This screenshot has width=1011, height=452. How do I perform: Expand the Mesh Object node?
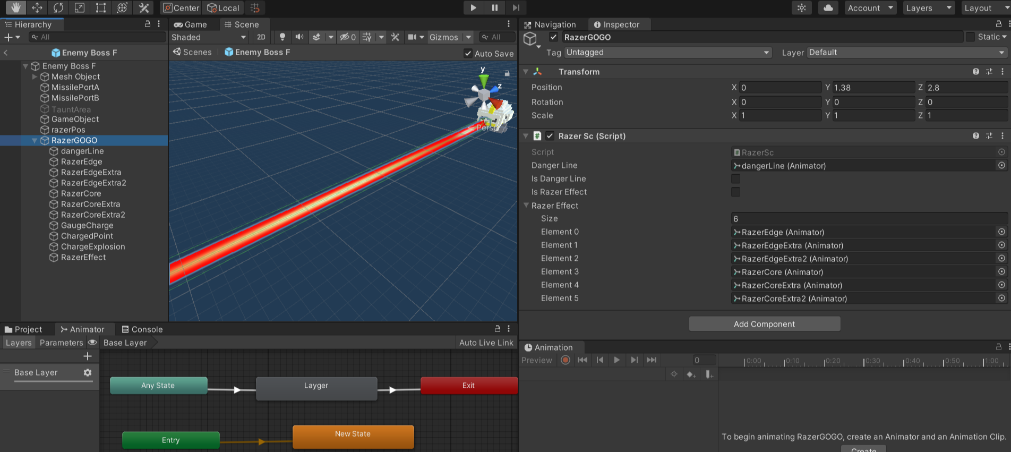pos(35,76)
